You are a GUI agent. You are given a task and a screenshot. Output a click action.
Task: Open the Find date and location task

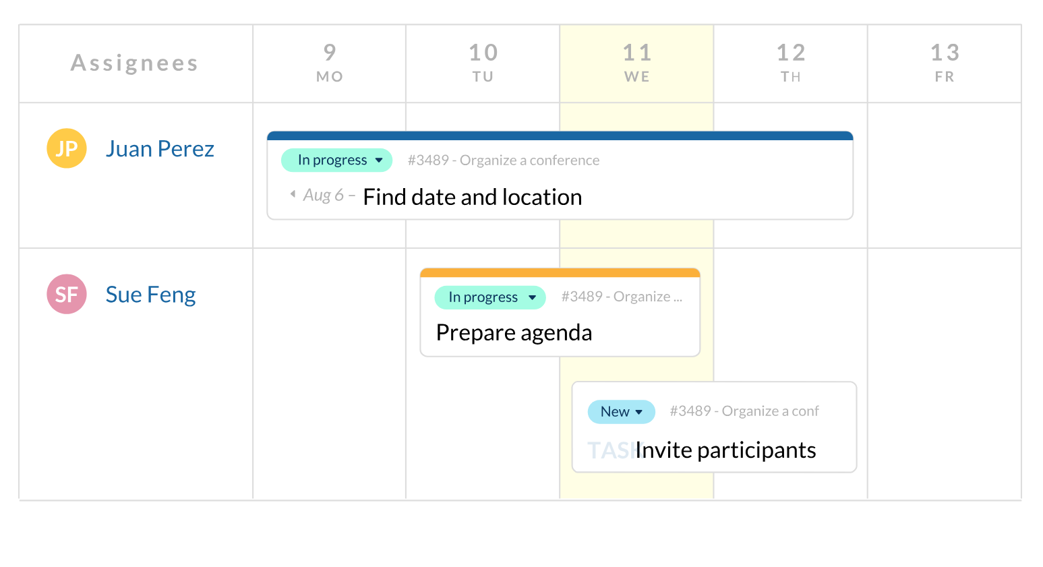(x=472, y=197)
